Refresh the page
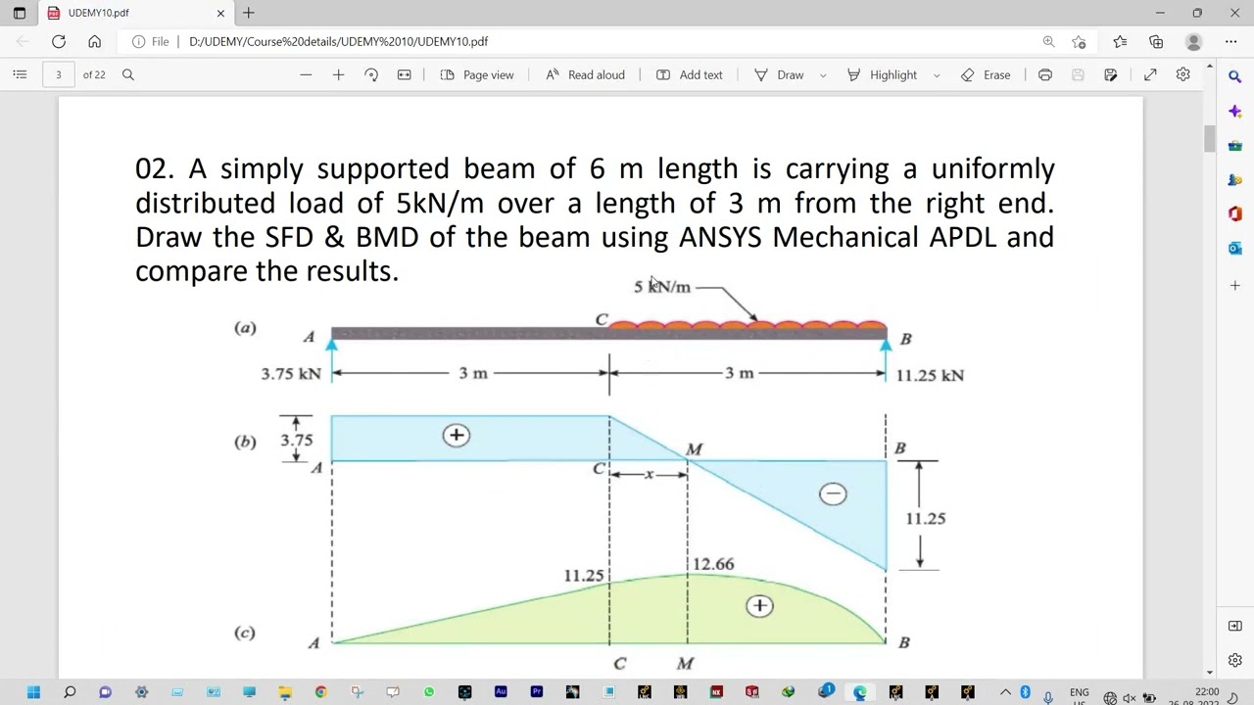Image resolution: width=1254 pixels, height=705 pixels. click(x=59, y=41)
